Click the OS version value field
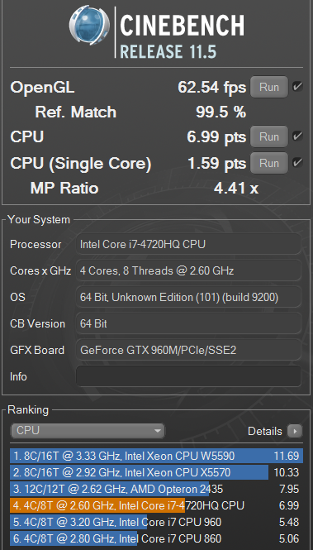This screenshot has width=313, height=550. [188, 297]
